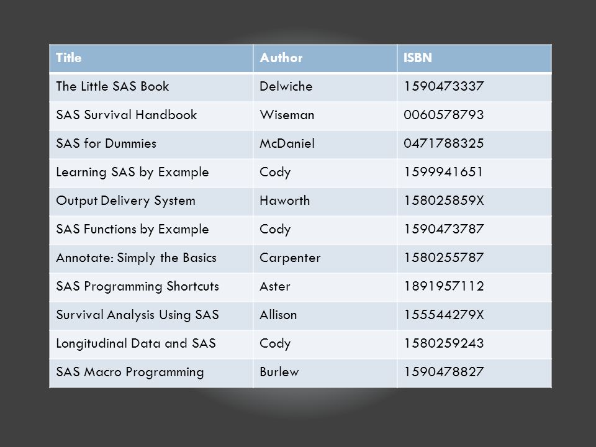Select the title 'Longitudinal Data and SAS'
The image size is (596, 447).
coord(136,343)
